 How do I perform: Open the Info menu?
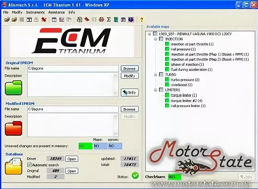tap(72, 12)
